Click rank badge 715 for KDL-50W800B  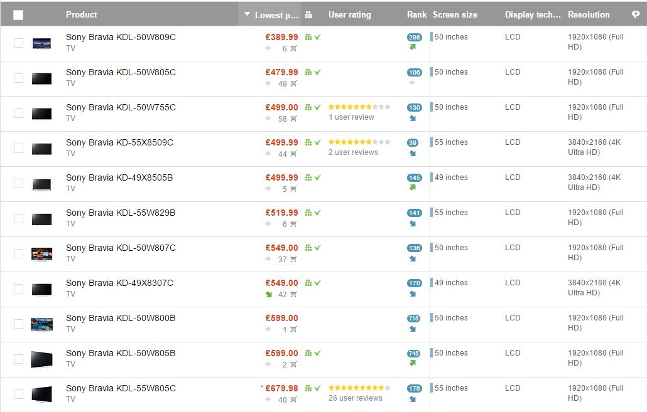pyautogui.click(x=413, y=319)
